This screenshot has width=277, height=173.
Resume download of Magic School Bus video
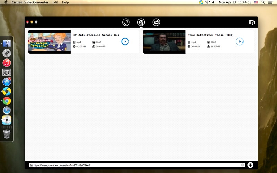point(125,42)
